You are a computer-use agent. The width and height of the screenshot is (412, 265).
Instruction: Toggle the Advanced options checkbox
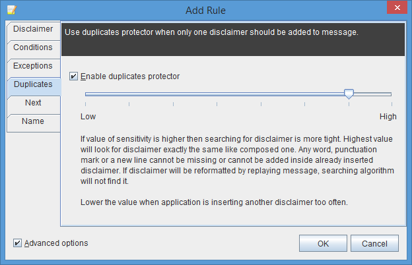[x=17, y=243]
